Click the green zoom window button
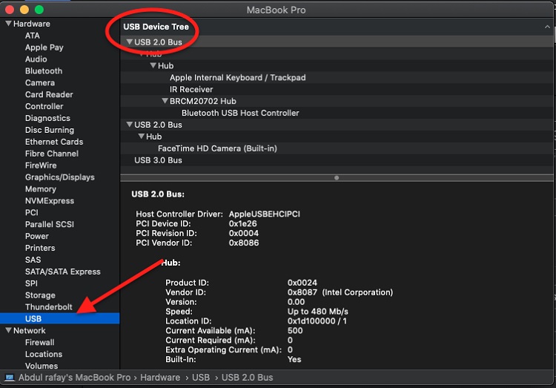556x388 pixels. pos(39,10)
